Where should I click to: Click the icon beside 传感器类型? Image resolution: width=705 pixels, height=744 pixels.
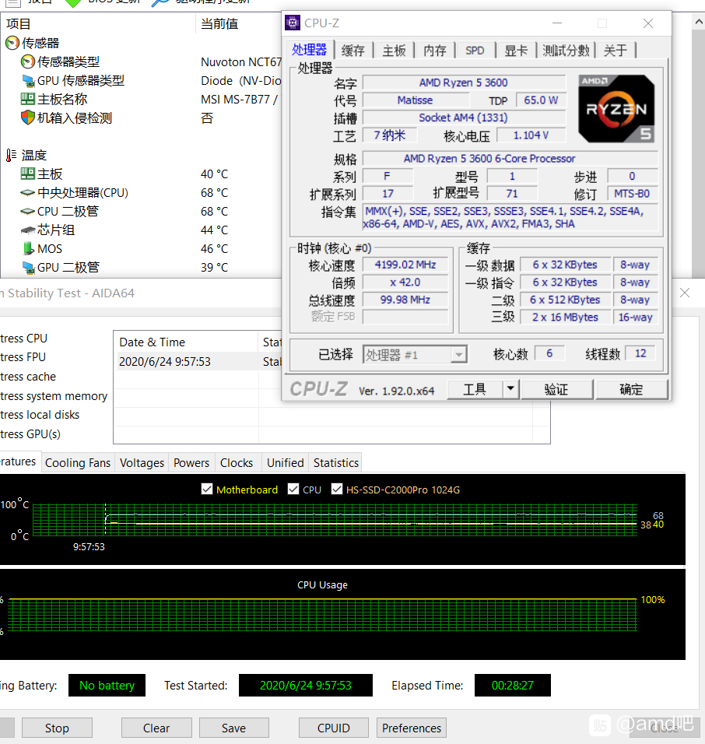coord(28,61)
